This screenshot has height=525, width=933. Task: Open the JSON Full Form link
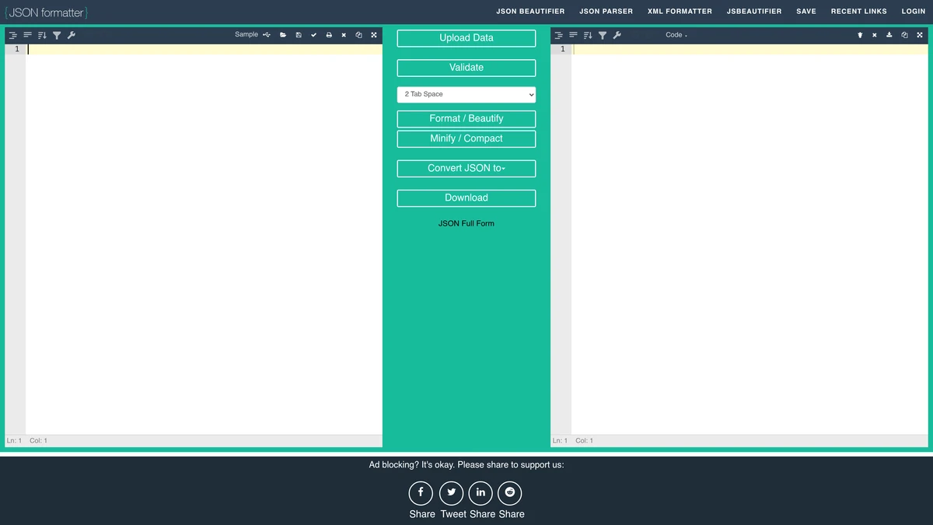coord(466,223)
